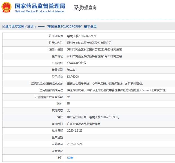
Task: Click 无 in the 其他内容 row
Action: [x=68, y=111]
